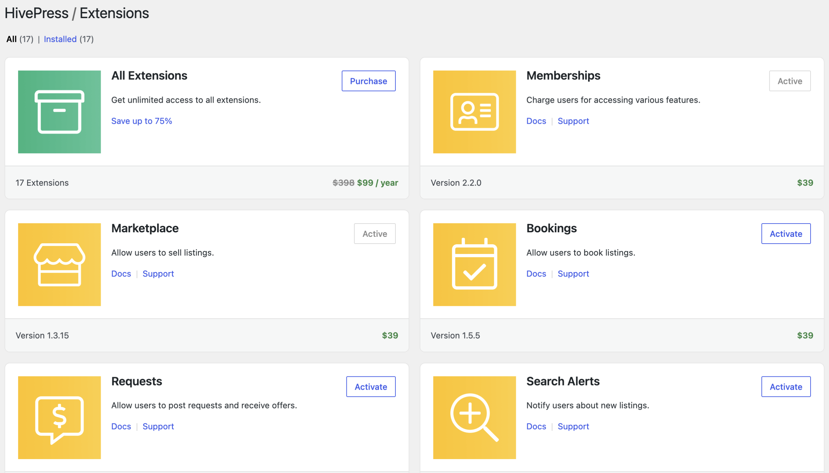The image size is (829, 473).
Task: Open Search Alerts Support link
Action: coord(573,426)
